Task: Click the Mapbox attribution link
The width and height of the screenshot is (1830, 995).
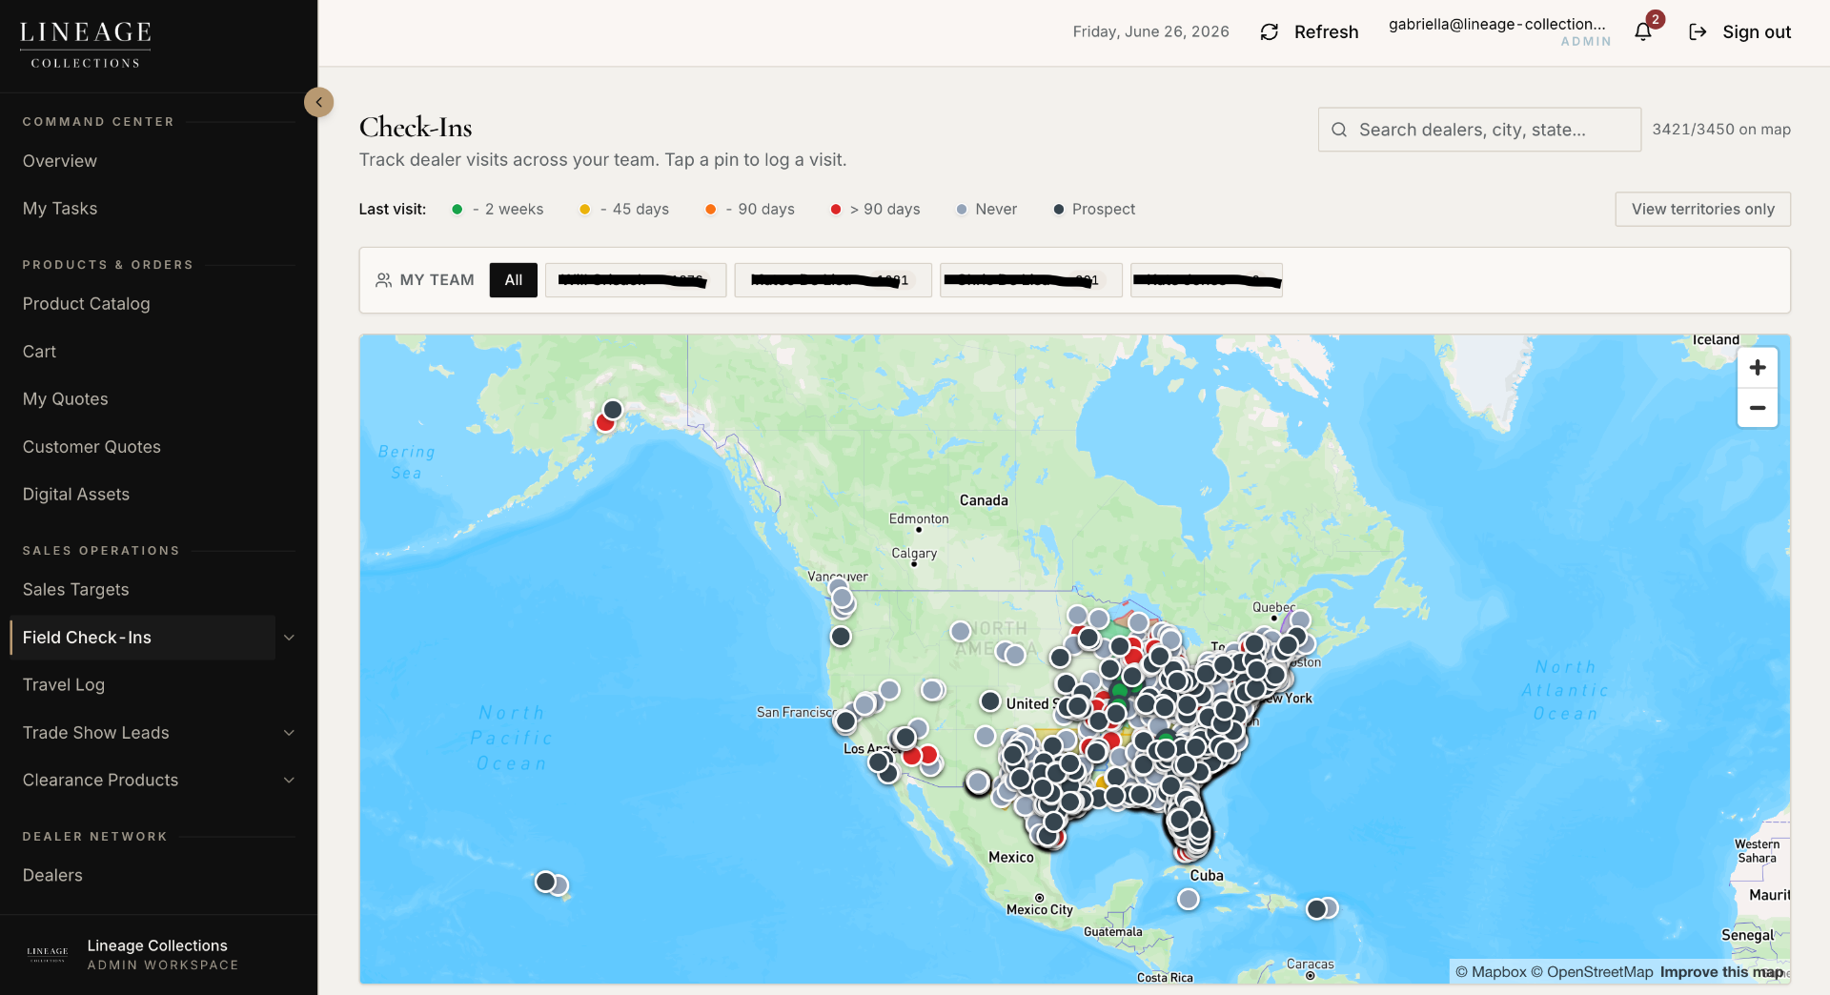Action: click(x=1491, y=972)
